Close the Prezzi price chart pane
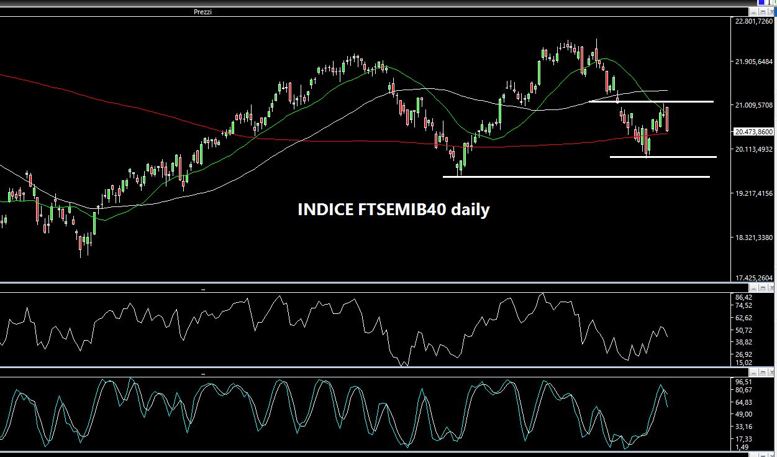777x457 pixels. point(772,12)
